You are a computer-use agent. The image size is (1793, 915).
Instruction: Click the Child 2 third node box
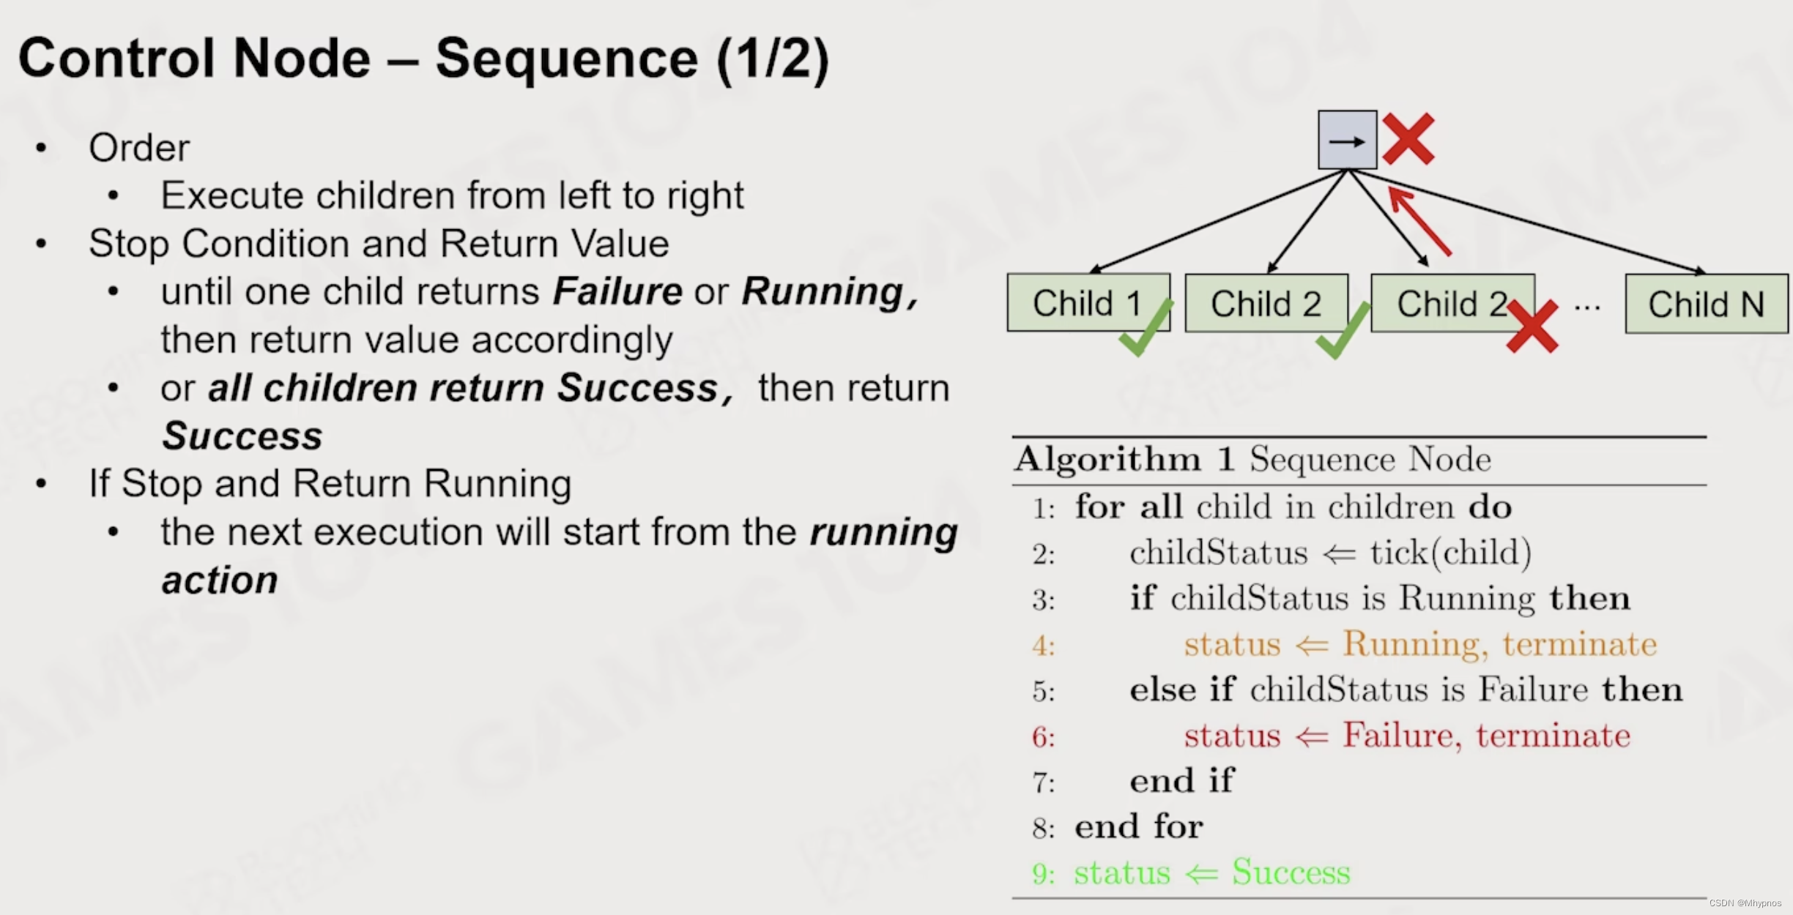[1447, 302]
